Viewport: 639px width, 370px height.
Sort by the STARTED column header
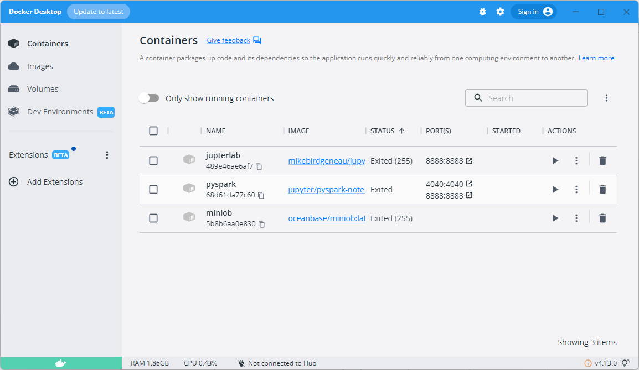coord(506,131)
